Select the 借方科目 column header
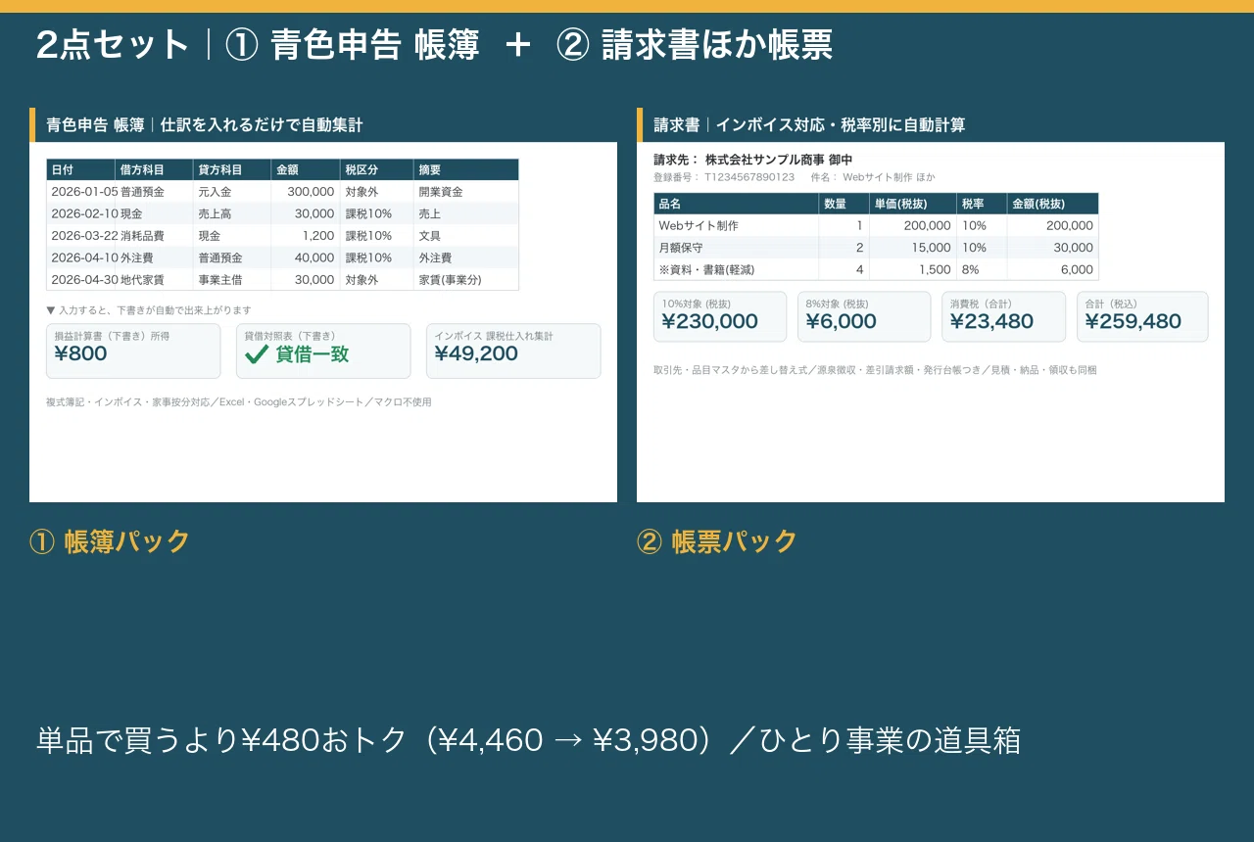 click(x=154, y=169)
